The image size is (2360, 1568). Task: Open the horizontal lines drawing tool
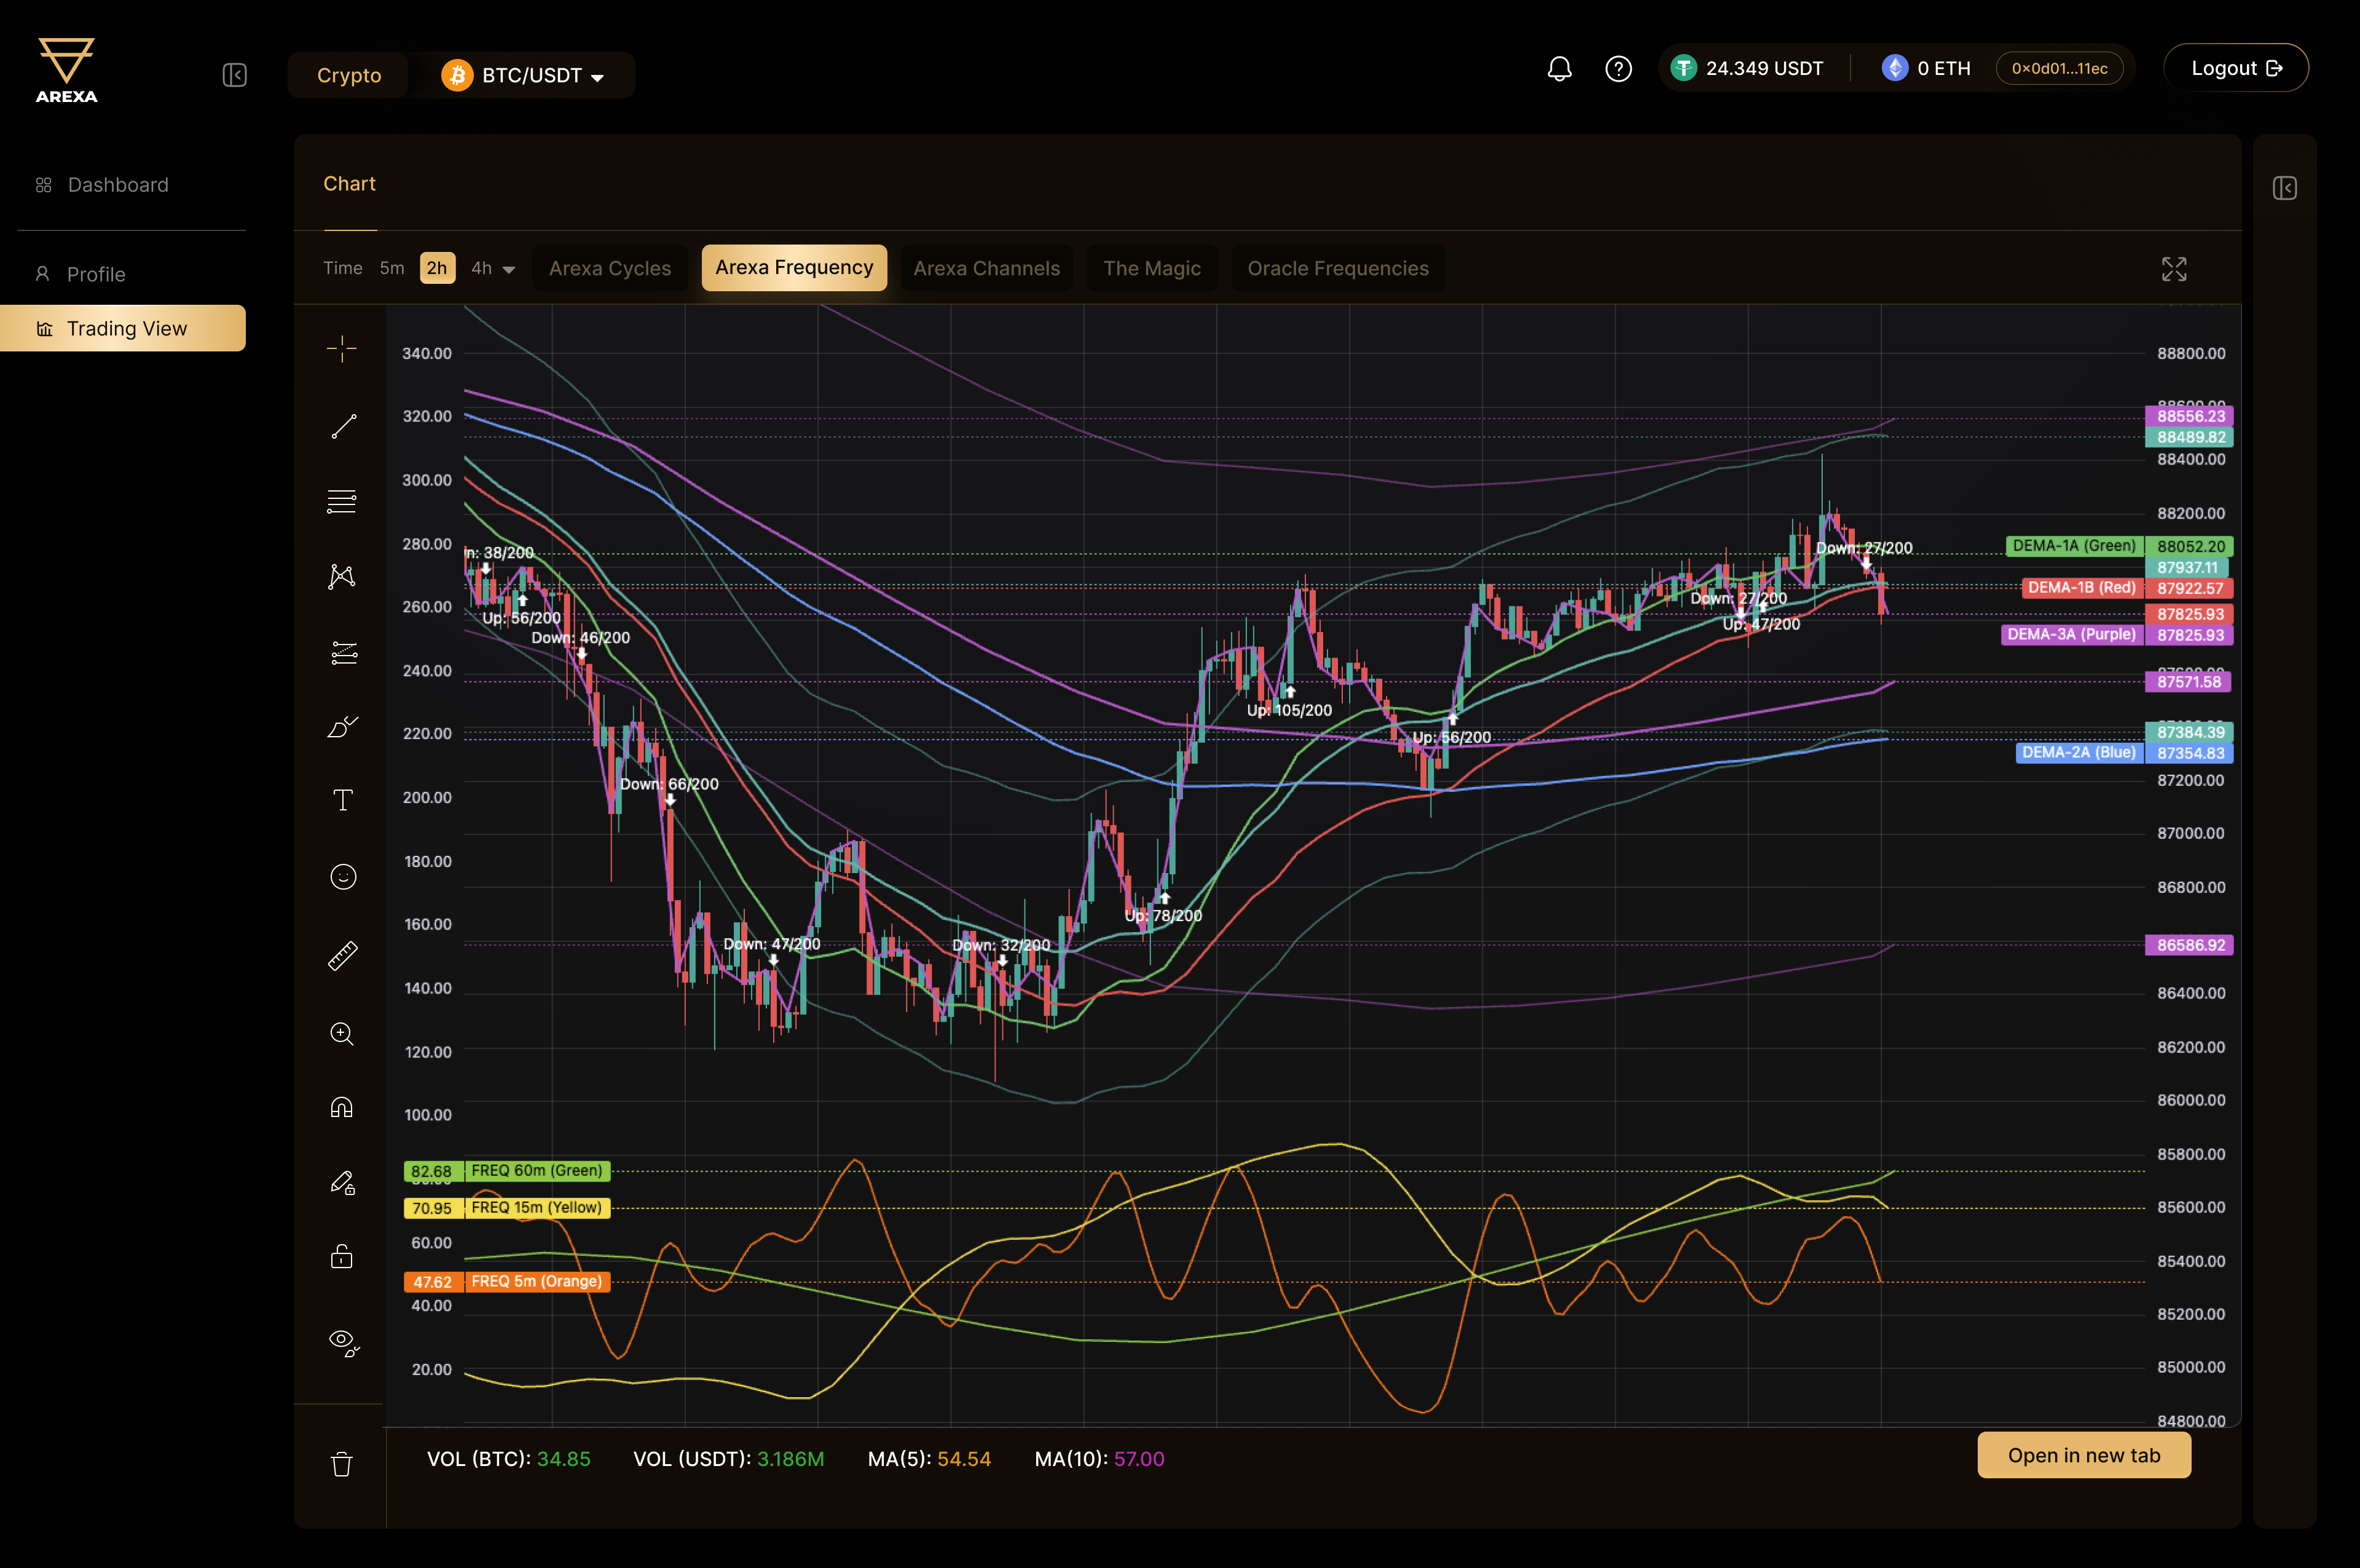(x=341, y=500)
